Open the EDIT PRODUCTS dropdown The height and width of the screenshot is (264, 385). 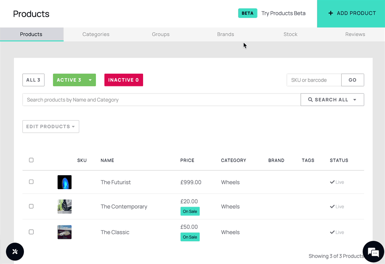(x=51, y=126)
